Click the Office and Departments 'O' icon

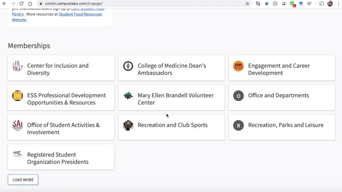click(x=238, y=96)
